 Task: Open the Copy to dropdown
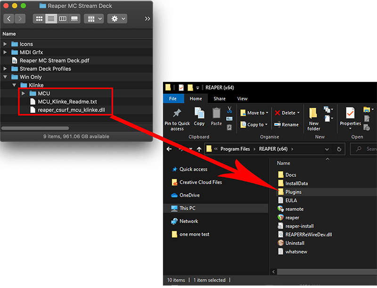tap(254, 124)
